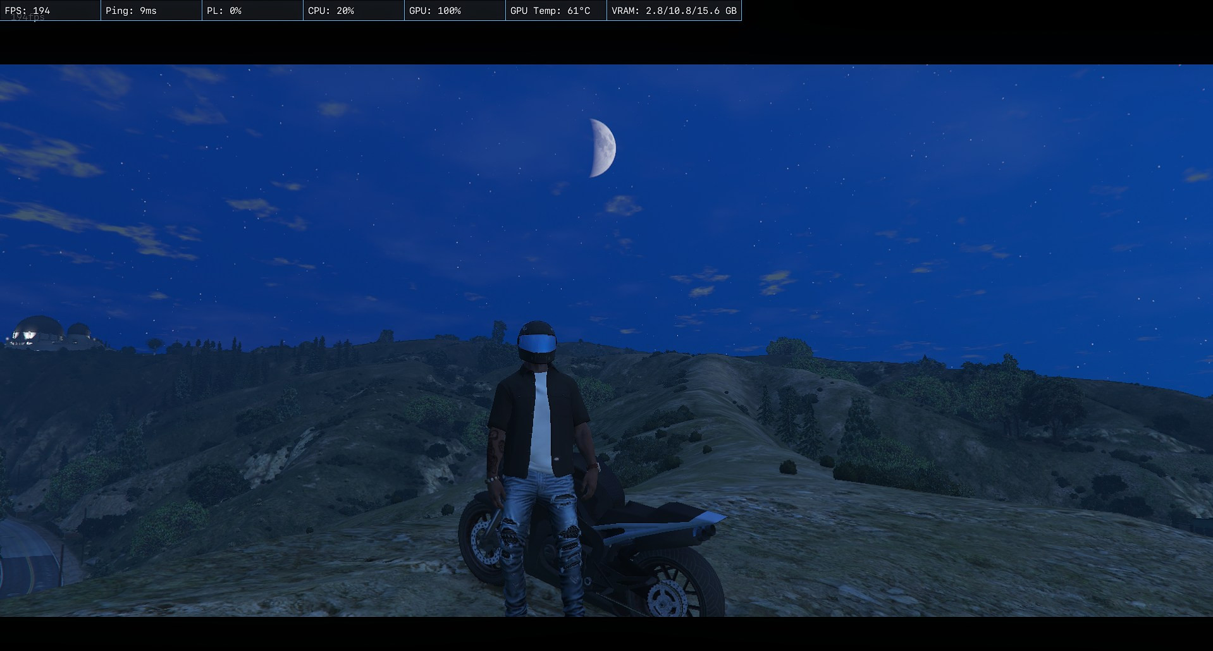Click the crescent moon in the sky
Image resolution: width=1213 pixels, height=651 pixels.
[603, 148]
